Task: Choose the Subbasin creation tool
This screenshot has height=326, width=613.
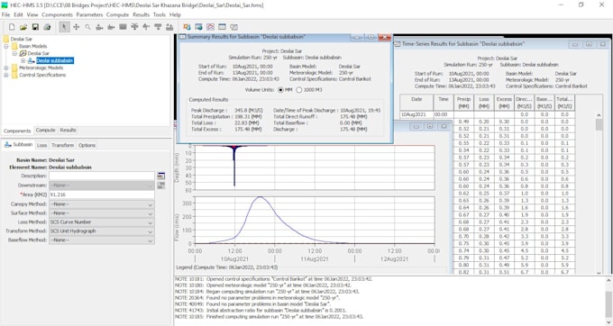Action: 99,27
